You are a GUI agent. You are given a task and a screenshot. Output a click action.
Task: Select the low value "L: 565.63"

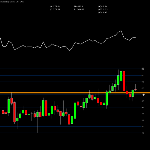pos(79,10)
